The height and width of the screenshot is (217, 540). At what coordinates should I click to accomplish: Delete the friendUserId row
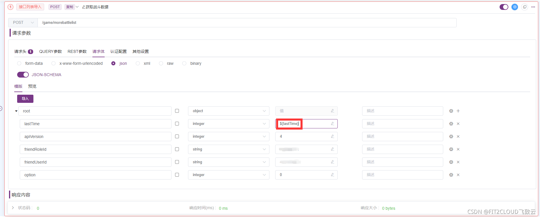[458, 162]
